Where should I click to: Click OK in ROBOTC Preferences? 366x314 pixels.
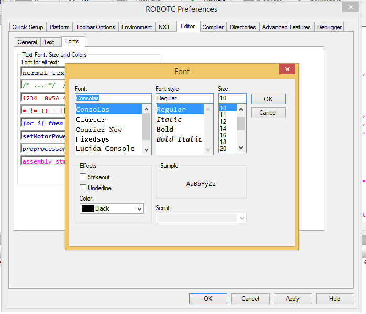(x=208, y=299)
